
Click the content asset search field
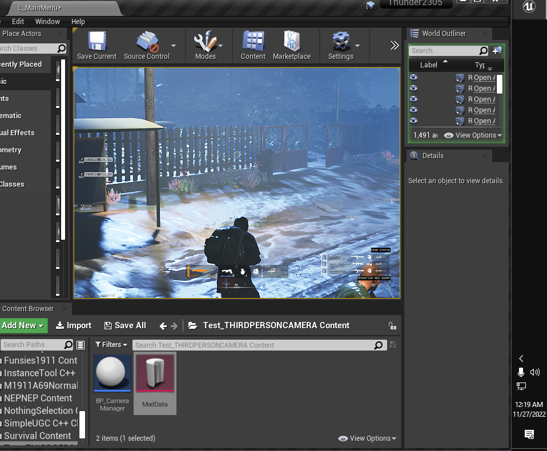(260, 345)
